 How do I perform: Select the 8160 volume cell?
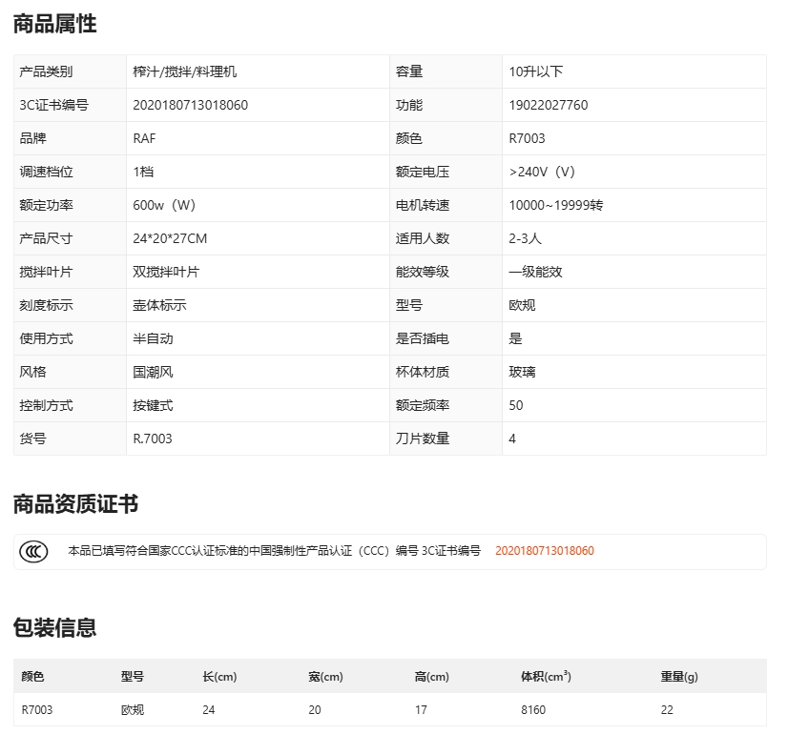pyautogui.click(x=533, y=710)
